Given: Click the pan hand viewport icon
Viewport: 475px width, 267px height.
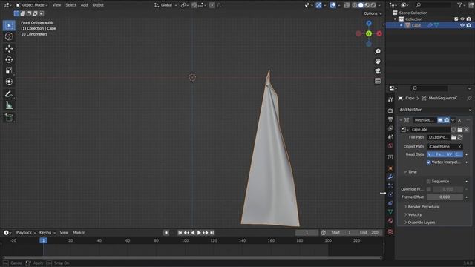Looking at the screenshot, I should tap(378, 62).
